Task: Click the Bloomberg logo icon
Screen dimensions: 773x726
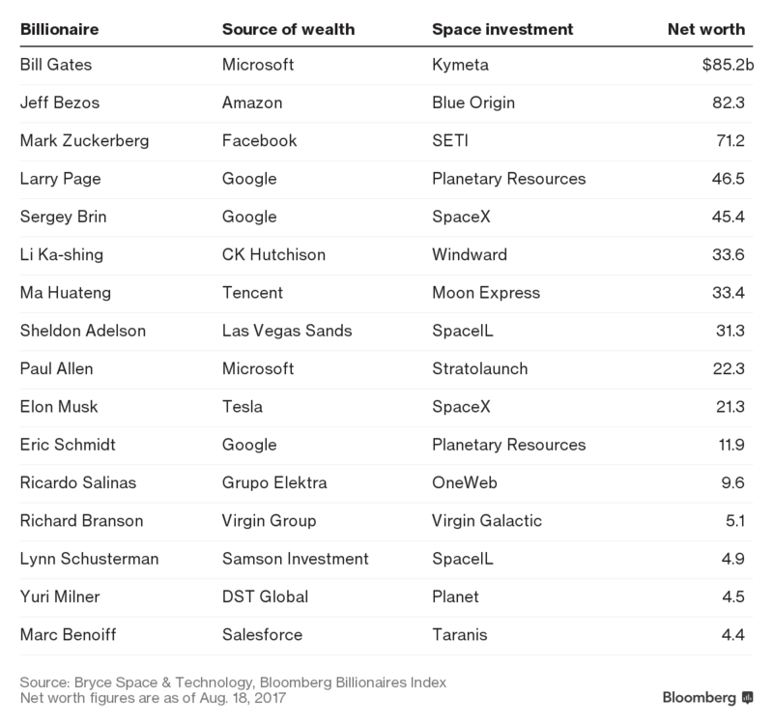Action: coord(747,697)
